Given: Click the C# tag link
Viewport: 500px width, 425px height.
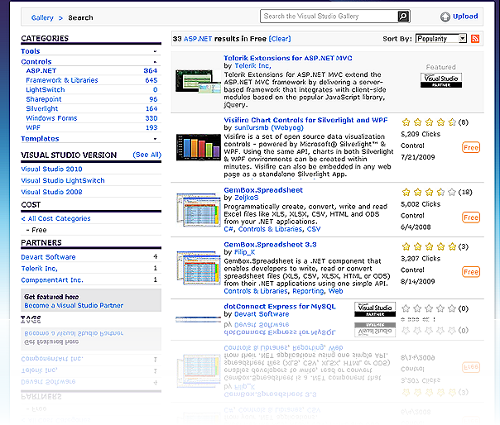Looking at the screenshot, I should [228, 229].
